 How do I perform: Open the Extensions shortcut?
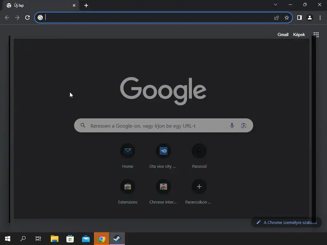coord(128,192)
